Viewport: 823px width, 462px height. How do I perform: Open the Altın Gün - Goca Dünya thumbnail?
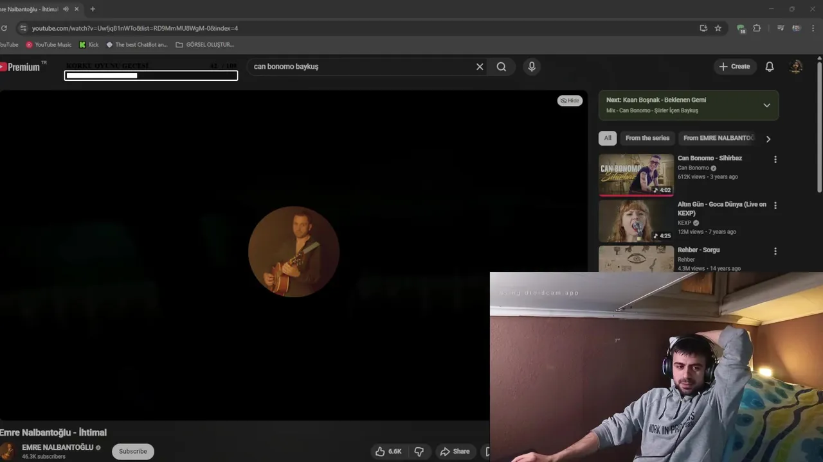(x=637, y=221)
